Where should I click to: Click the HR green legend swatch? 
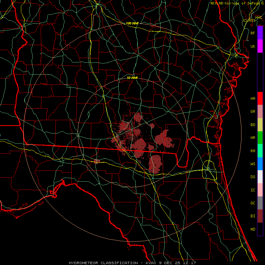(260, 138)
